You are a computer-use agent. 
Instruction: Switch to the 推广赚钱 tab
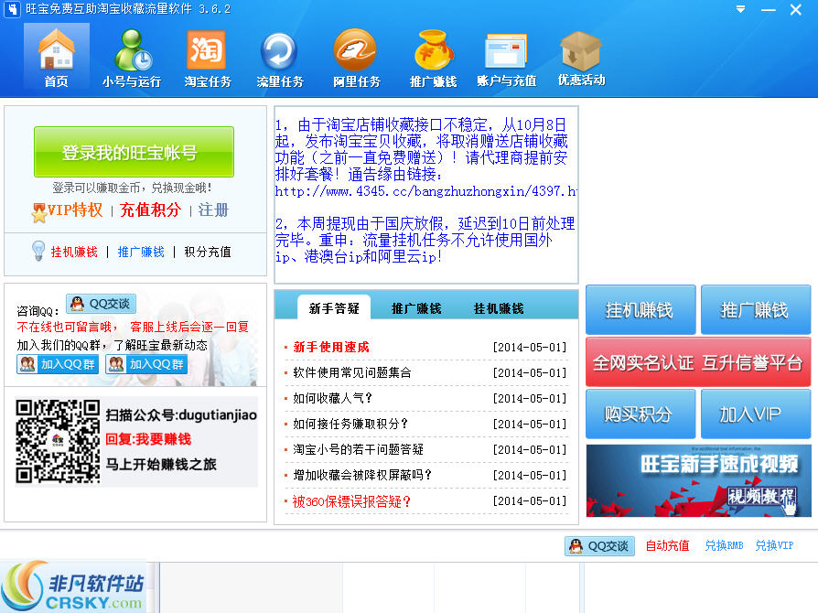416,307
